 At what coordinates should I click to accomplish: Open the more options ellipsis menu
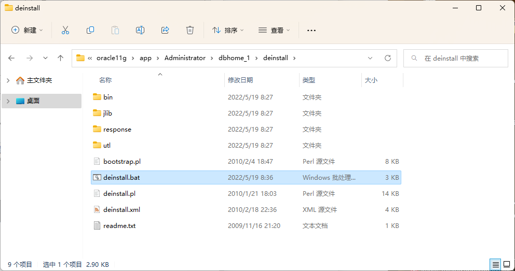[311, 31]
